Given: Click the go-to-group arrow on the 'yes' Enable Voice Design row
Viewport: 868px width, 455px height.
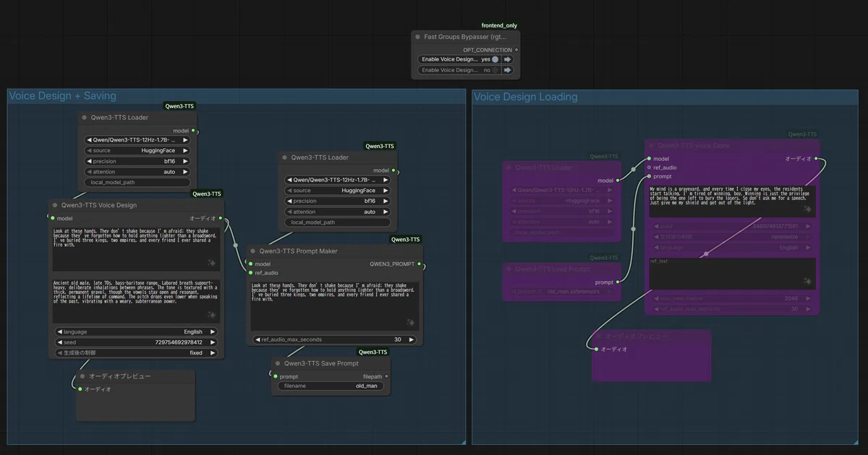Looking at the screenshot, I should coord(508,59).
